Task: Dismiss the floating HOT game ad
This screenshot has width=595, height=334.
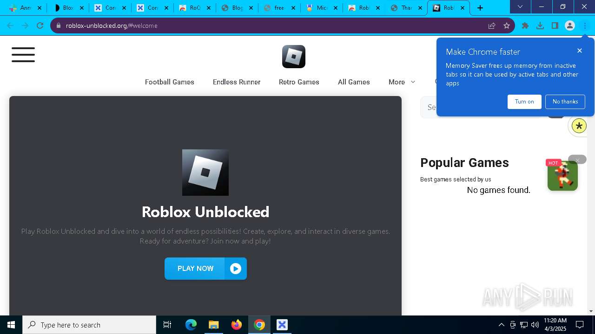Action: click(x=577, y=160)
